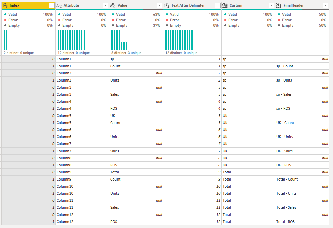Select the "Total - ROS" cell
This screenshot has width=333, height=228.
coord(302,222)
